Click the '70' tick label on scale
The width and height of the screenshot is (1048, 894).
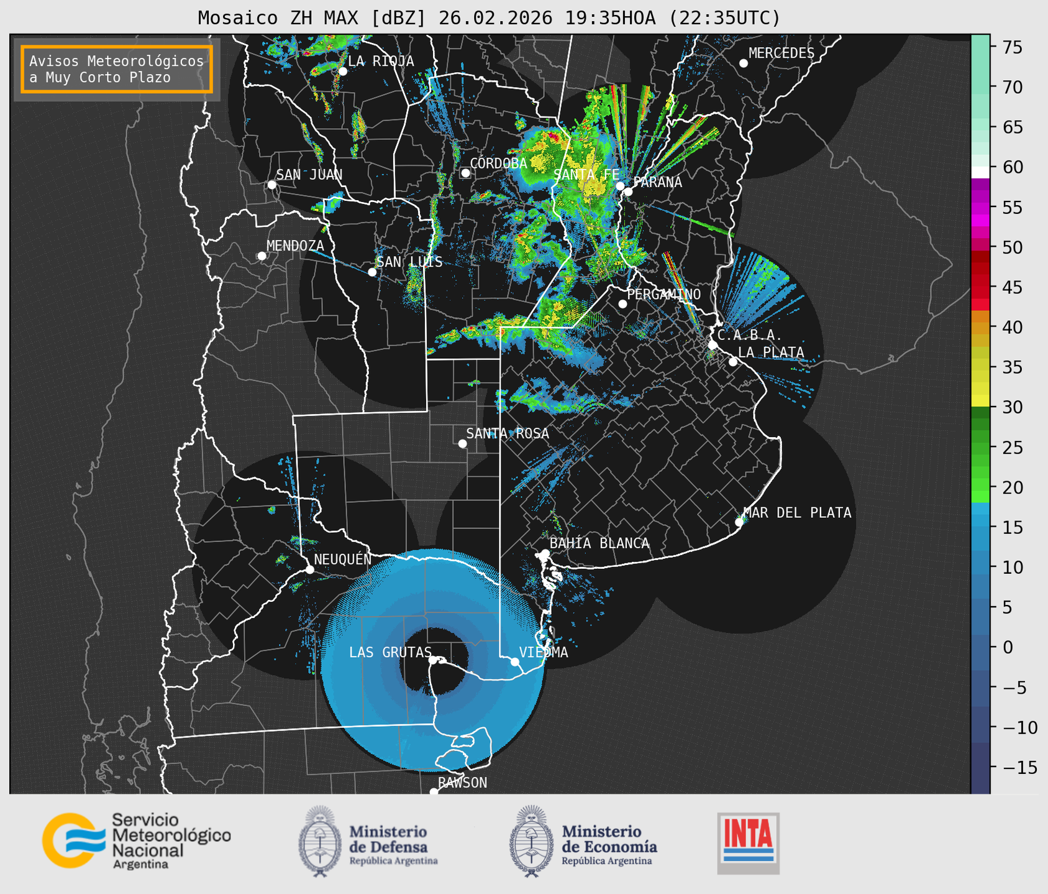[x=1013, y=88]
